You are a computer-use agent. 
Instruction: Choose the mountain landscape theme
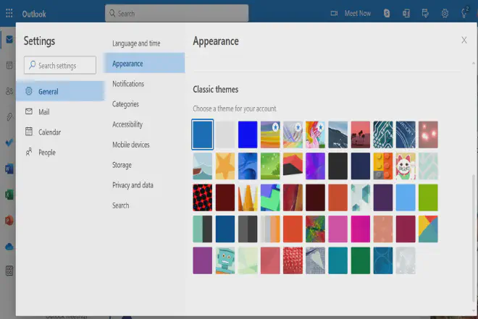337,135
